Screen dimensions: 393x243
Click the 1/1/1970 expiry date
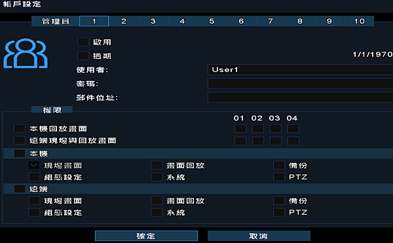(x=373, y=54)
